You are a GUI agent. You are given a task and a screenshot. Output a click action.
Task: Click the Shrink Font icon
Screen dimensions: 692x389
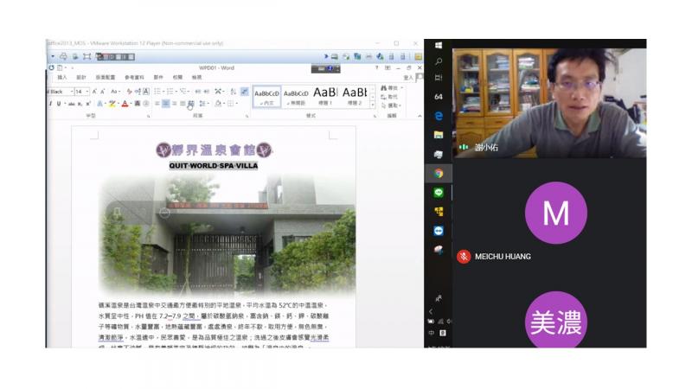[x=102, y=92]
